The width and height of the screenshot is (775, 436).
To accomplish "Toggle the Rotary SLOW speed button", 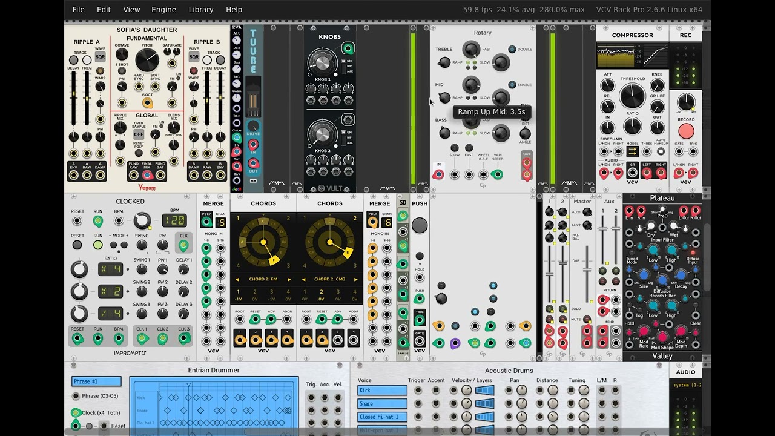I will 455,148.
